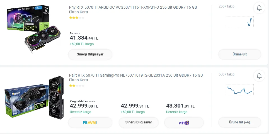Click the Pny card star rating
Viewport: 269px width, 134px height.
76,18
